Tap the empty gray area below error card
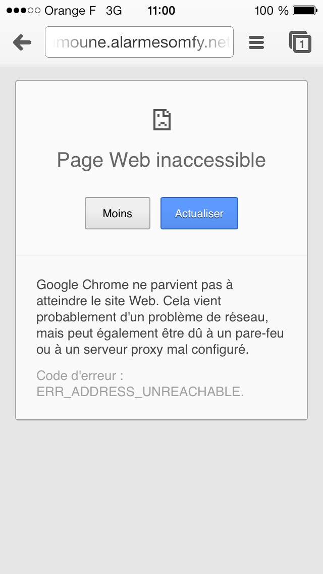Image resolution: width=323 pixels, height=574 pixels. pos(161,495)
